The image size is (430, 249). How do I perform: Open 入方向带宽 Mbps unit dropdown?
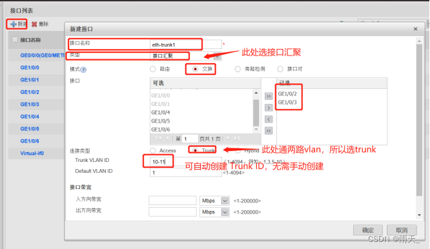click(x=225, y=201)
